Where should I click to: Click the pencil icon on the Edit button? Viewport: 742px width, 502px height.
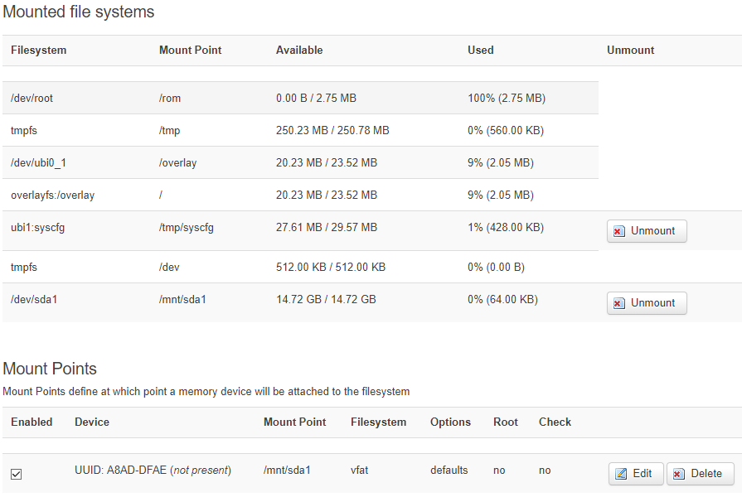coord(621,474)
